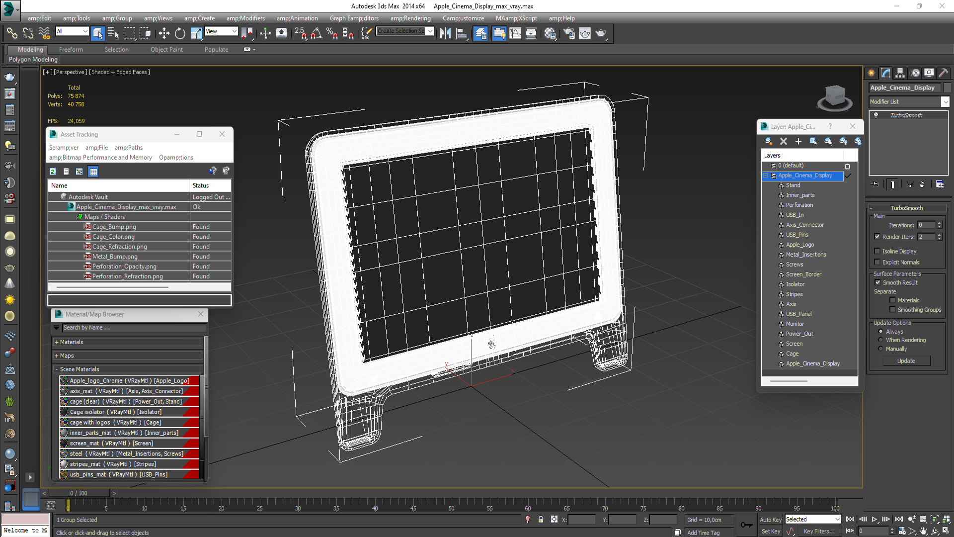Click the ViewCube in the viewport
Screen dimensions: 954x537
coord(835,97)
